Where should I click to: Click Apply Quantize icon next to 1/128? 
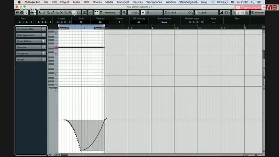(x=190, y=13)
